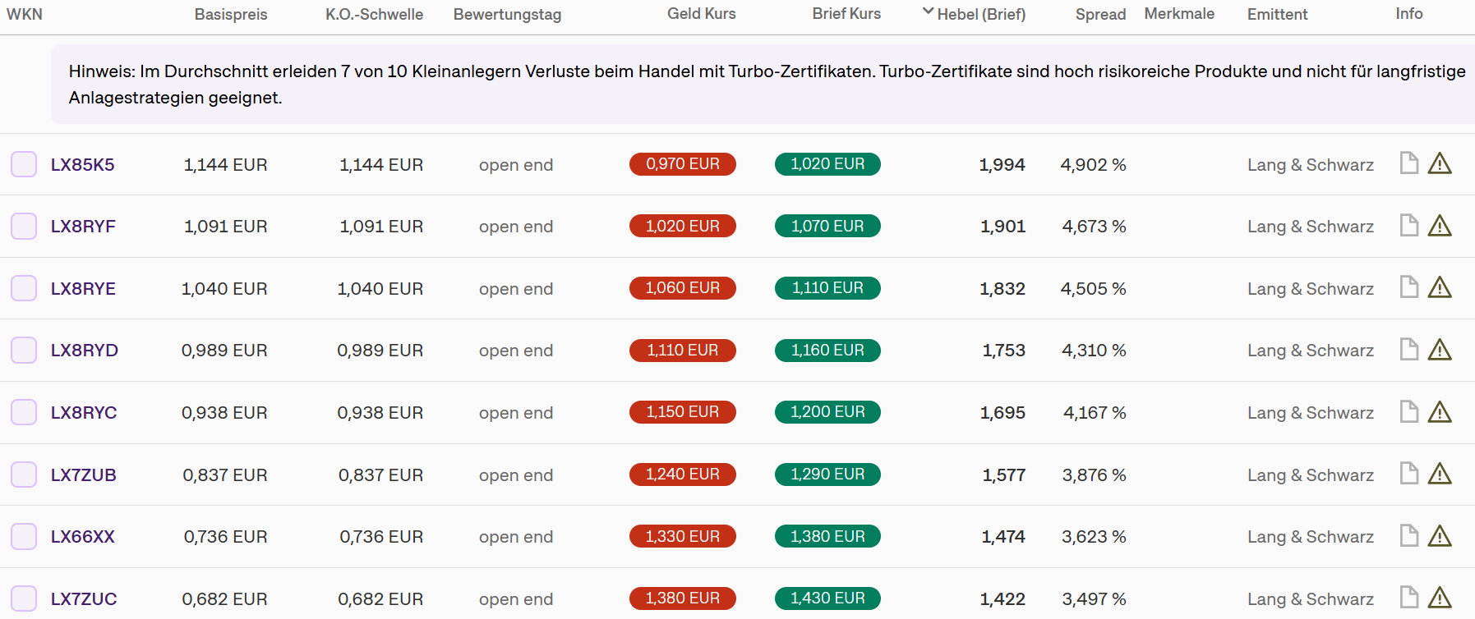Open document icon for LX85K5 row
The image size is (1475, 619).
1409,163
